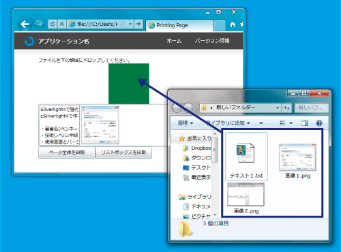
Task: Open Dropbox in the navigation pane
Action: [197, 148]
